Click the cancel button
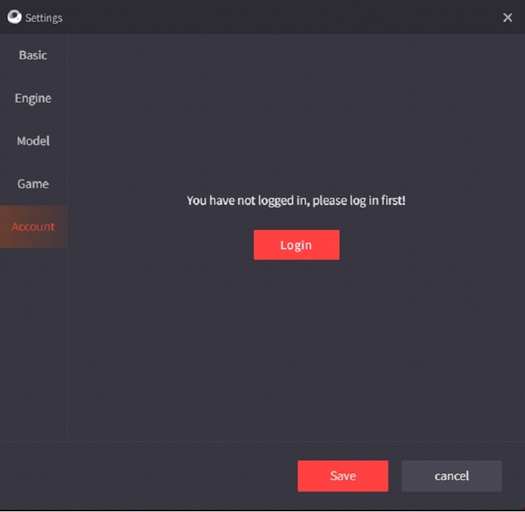The width and height of the screenshot is (525, 512). click(x=451, y=476)
